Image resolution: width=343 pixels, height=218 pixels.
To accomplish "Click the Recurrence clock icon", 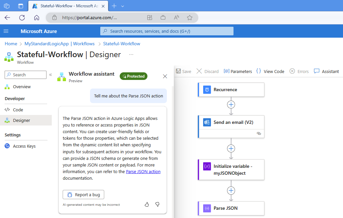I will [x=207, y=90].
